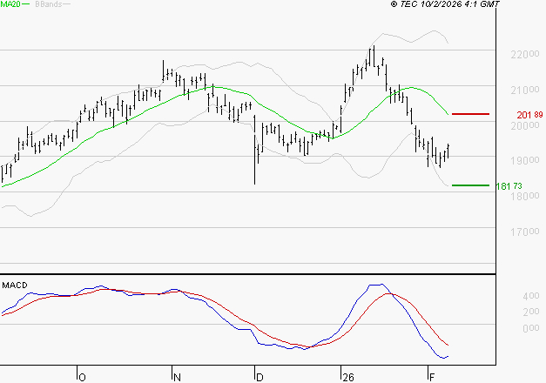
Task: Select the 18000 price axis label
Action: pos(525,197)
